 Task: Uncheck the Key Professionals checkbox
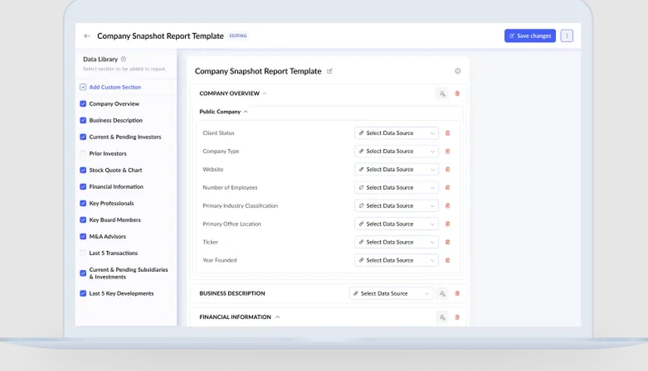[x=83, y=203]
